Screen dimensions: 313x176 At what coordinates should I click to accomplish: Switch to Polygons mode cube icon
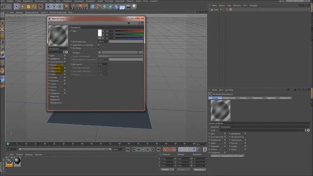tap(2, 54)
